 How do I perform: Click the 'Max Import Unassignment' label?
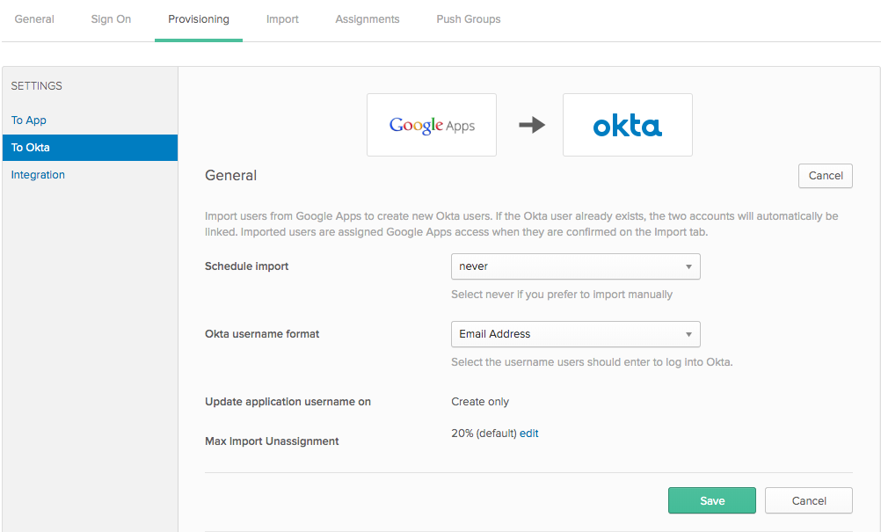(x=272, y=441)
